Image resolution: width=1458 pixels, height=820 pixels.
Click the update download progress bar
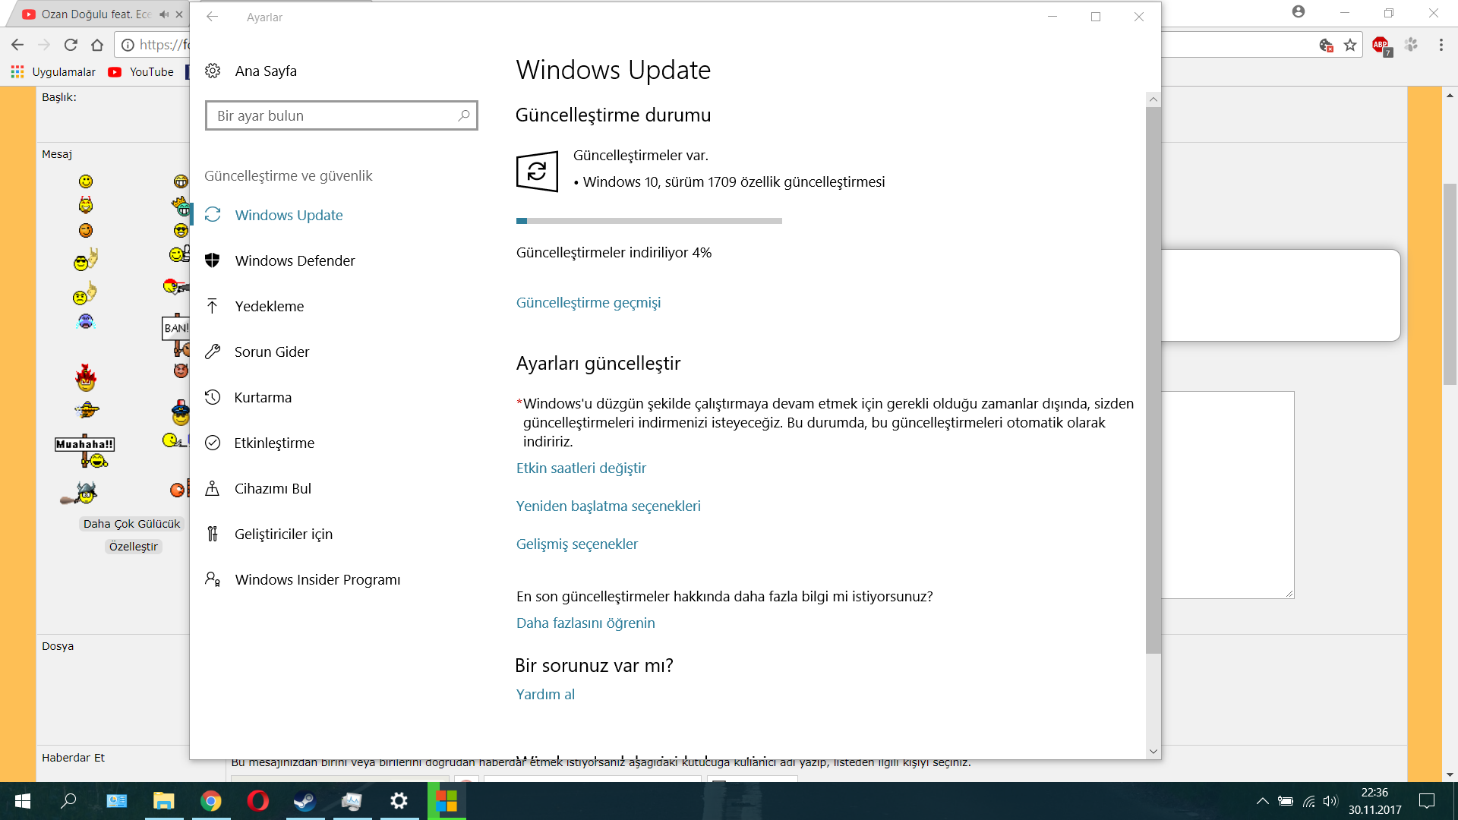pos(649,221)
